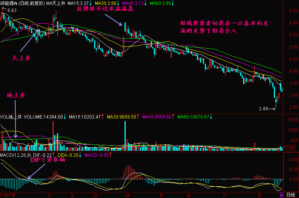Click the 反弹敌不过水流湍急 annotation
The image size is (299, 198).
click(x=105, y=9)
